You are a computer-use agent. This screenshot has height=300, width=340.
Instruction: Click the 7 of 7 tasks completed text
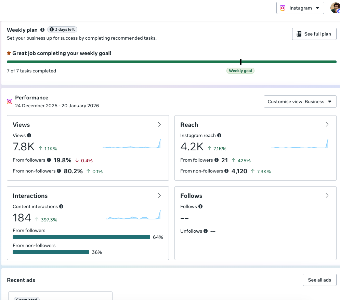(31, 71)
